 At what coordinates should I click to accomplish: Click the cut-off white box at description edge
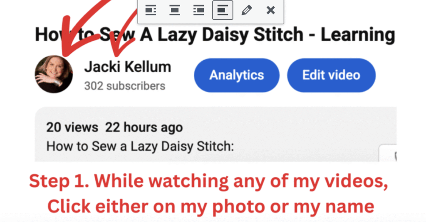click(x=388, y=154)
